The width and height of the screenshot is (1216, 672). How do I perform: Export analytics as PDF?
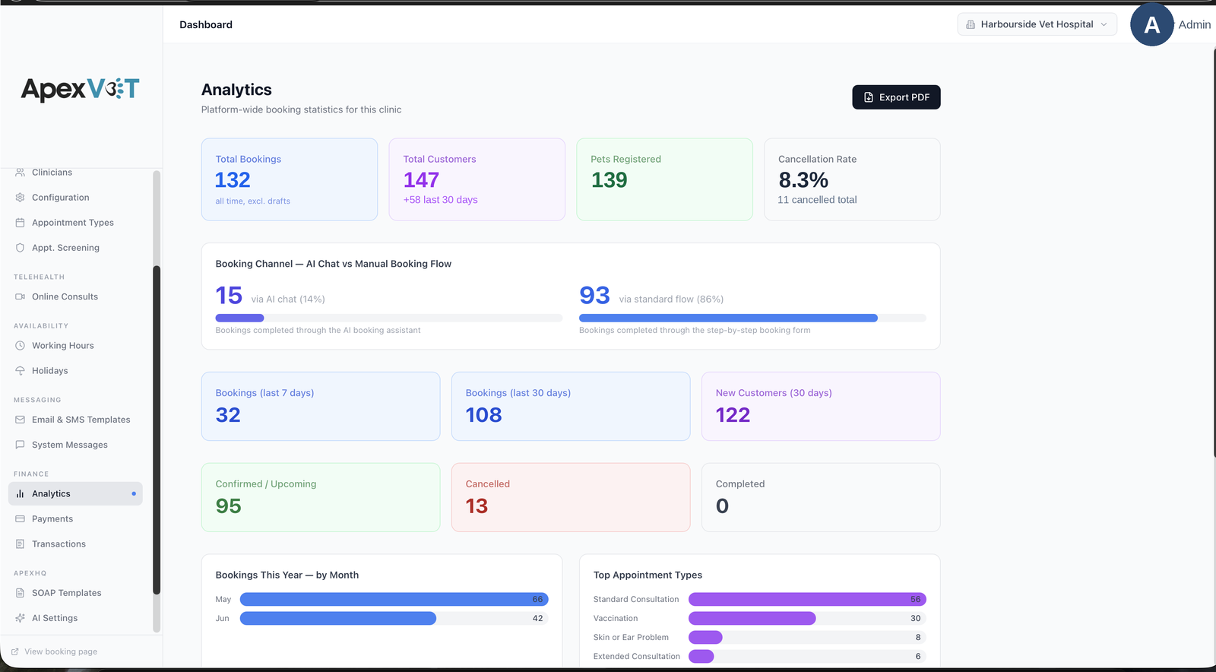pyautogui.click(x=896, y=97)
